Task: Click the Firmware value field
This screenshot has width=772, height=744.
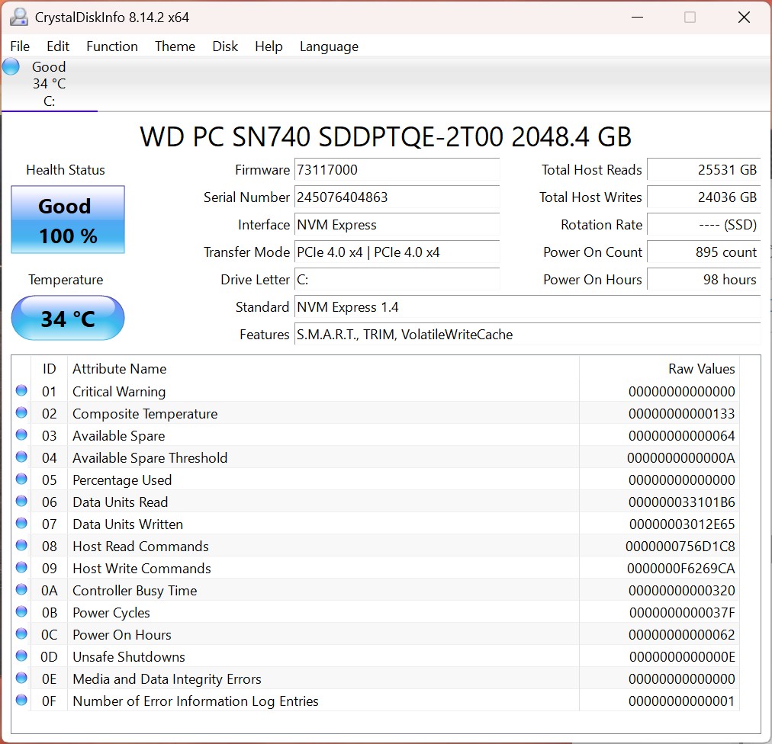Action: [x=397, y=170]
